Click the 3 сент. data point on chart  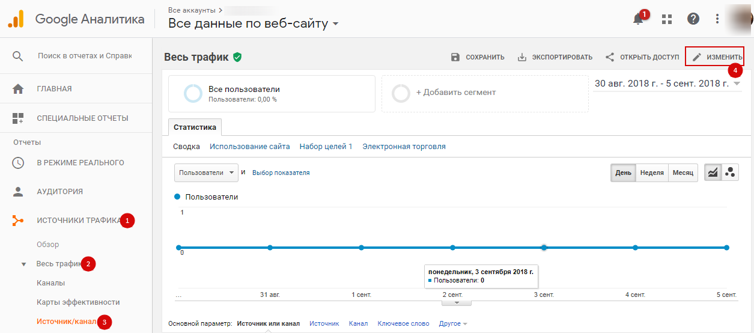coord(544,248)
